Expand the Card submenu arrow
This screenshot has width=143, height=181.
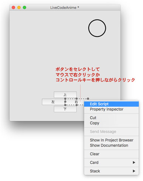pos(134,163)
